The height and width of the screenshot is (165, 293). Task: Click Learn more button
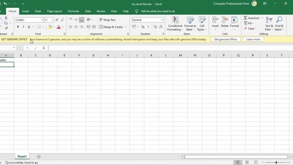pos(253,39)
